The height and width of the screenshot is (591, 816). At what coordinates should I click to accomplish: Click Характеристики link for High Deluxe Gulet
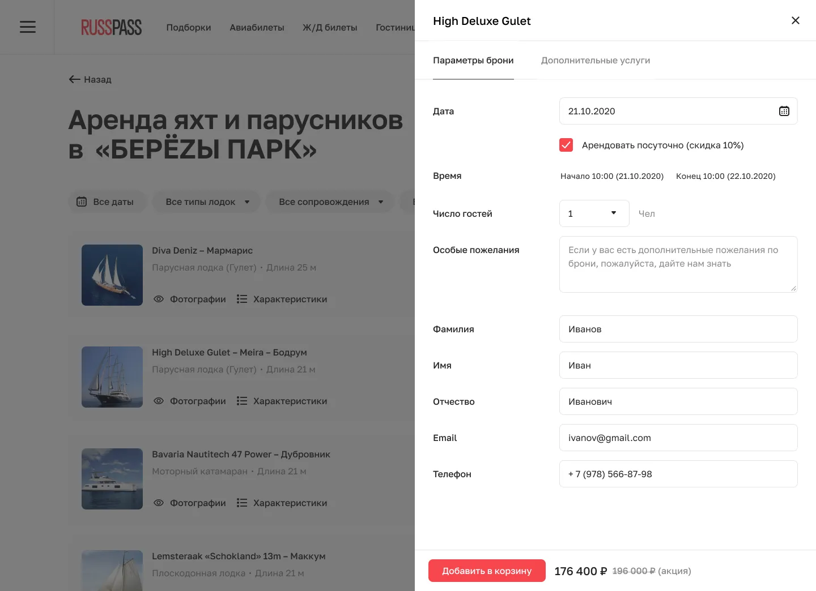[290, 401]
